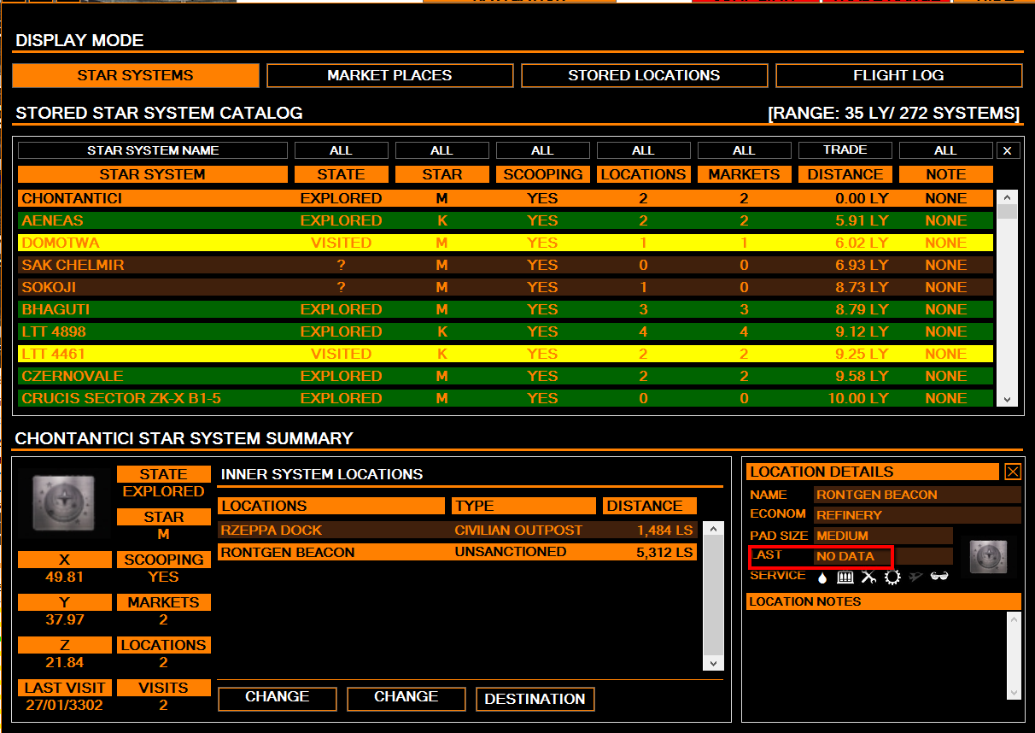Select the SAK CHELMIR star system row
Screen dimensions: 1035x733
coord(506,265)
